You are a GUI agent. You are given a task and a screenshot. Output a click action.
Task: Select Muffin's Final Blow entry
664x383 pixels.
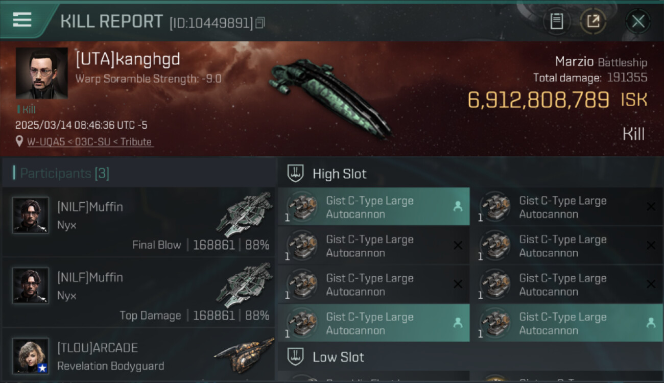139,222
